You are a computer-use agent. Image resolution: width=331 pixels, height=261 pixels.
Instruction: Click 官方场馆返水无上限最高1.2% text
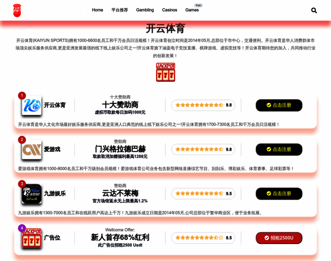pos(120,201)
